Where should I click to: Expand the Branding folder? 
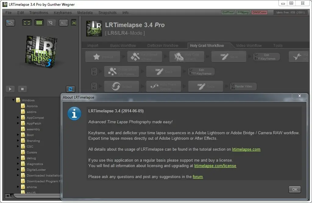pyautogui.click(x=18, y=140)
